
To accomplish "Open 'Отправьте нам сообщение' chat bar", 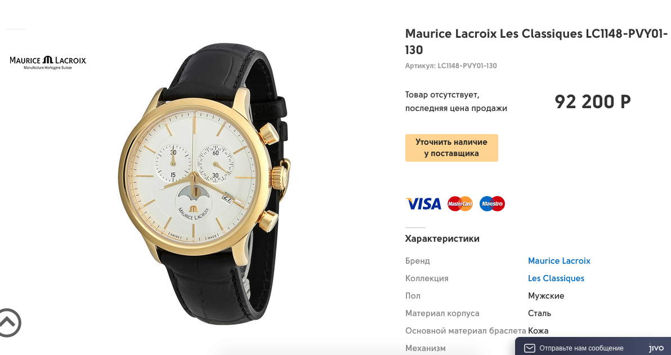I will [x=593, y=347].
